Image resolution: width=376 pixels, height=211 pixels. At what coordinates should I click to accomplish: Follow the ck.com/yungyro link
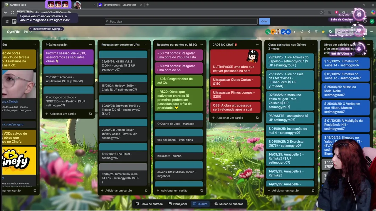(x=13, y=124)
